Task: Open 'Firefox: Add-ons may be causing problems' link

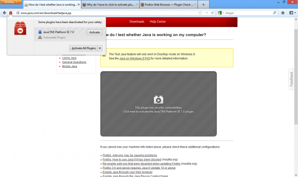Action: 130,155
